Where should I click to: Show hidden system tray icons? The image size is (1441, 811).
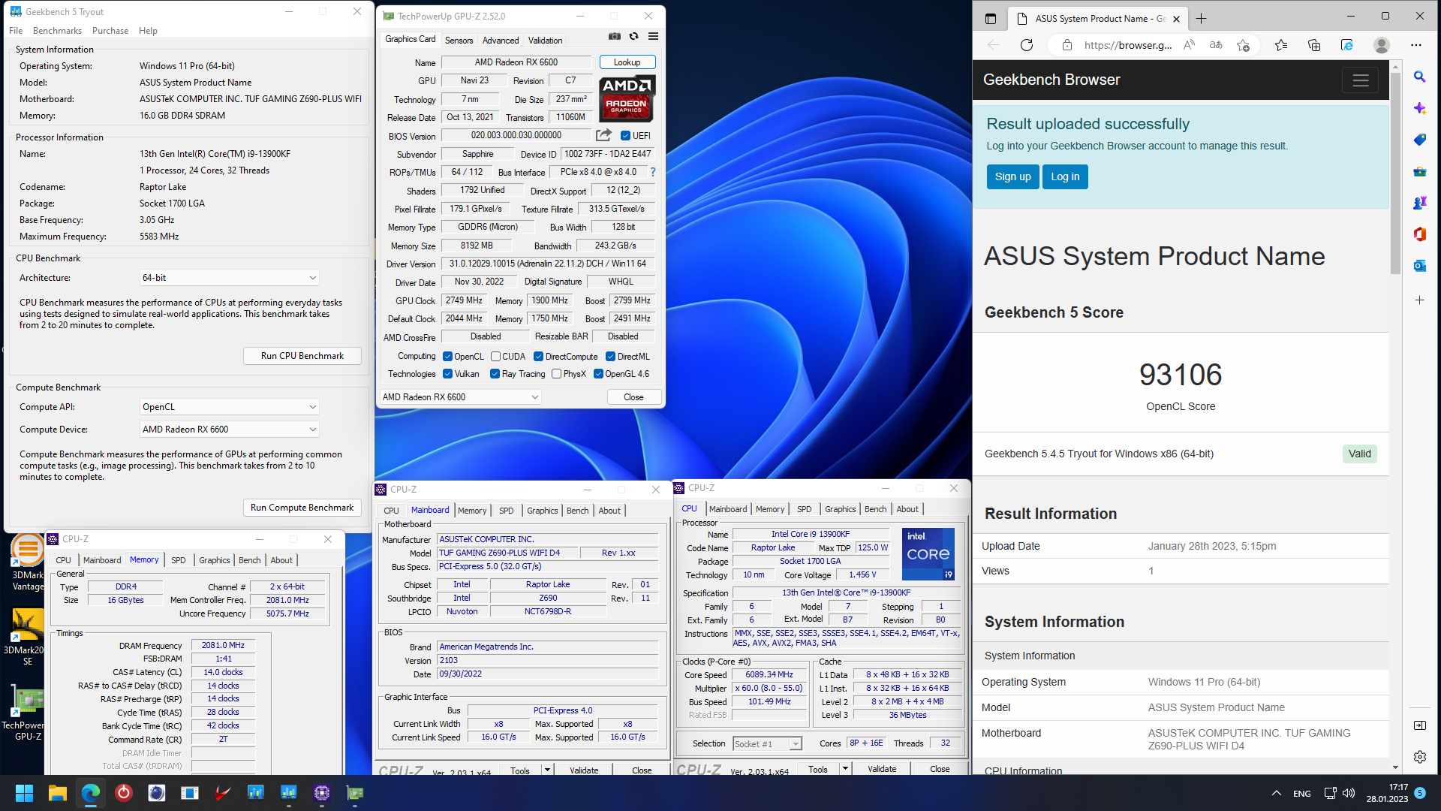click(x=1276, y=793)
